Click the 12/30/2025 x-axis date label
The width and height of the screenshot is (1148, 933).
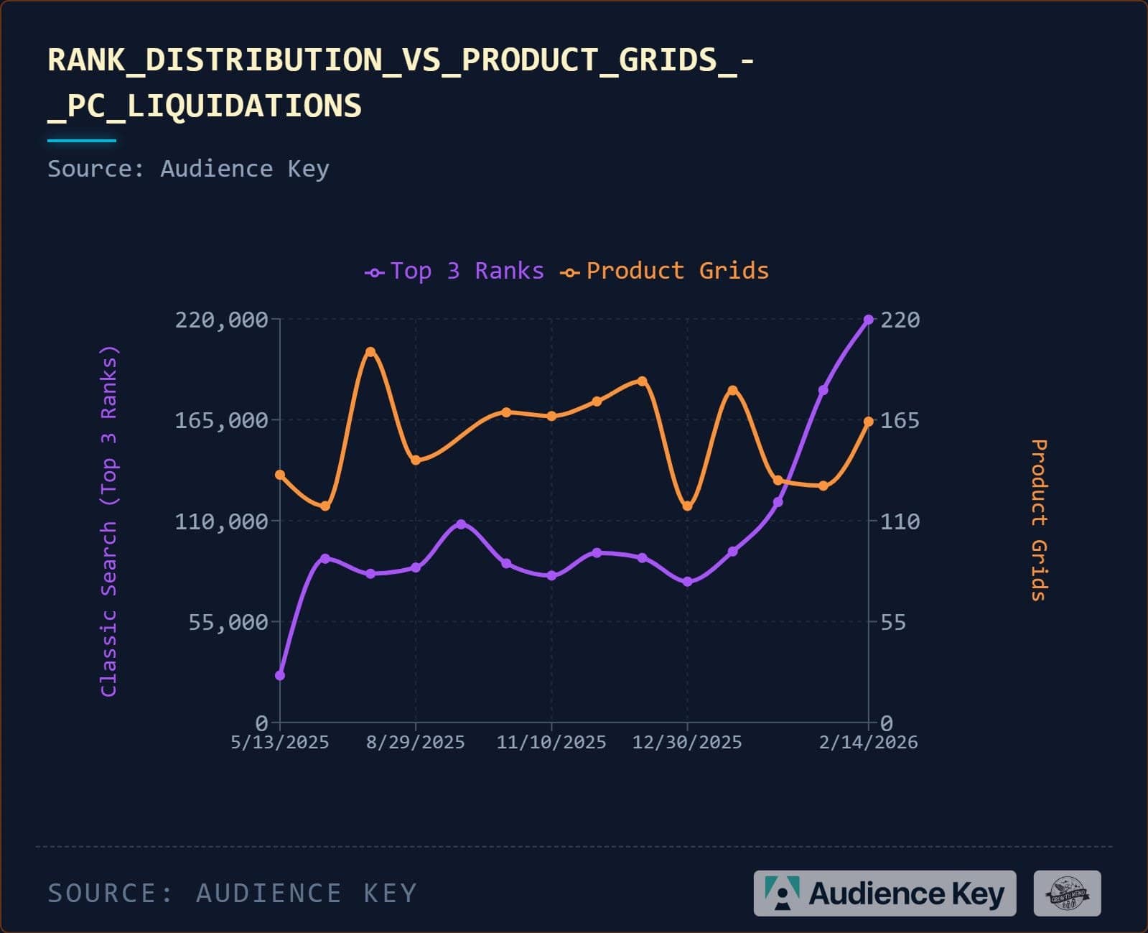pyautogui.click(x=687, y=742)
